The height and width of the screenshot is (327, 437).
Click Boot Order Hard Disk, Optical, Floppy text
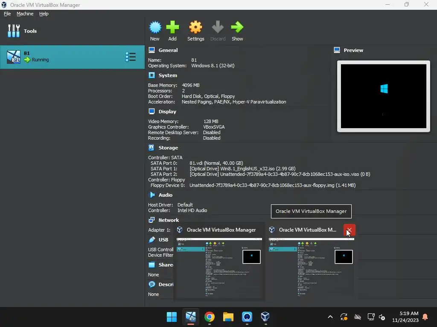[x=208, y=96]
